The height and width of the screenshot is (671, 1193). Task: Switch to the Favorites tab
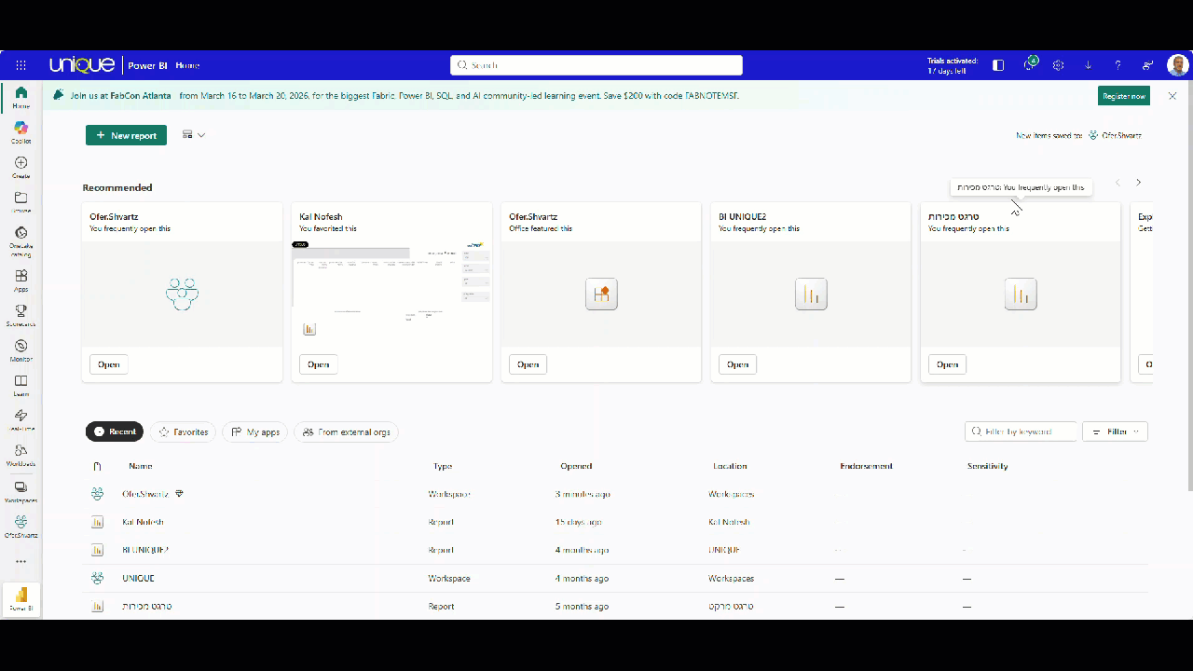pos(183,432)
